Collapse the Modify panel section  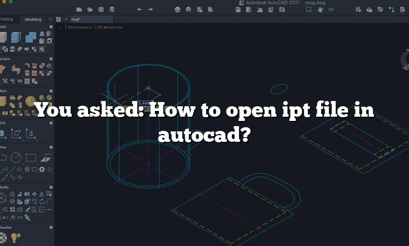point(51,187)
